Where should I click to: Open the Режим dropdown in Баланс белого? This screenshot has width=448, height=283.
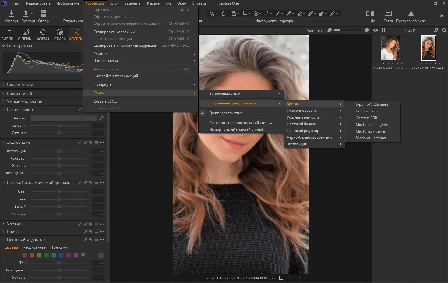(x=63, y=118)
